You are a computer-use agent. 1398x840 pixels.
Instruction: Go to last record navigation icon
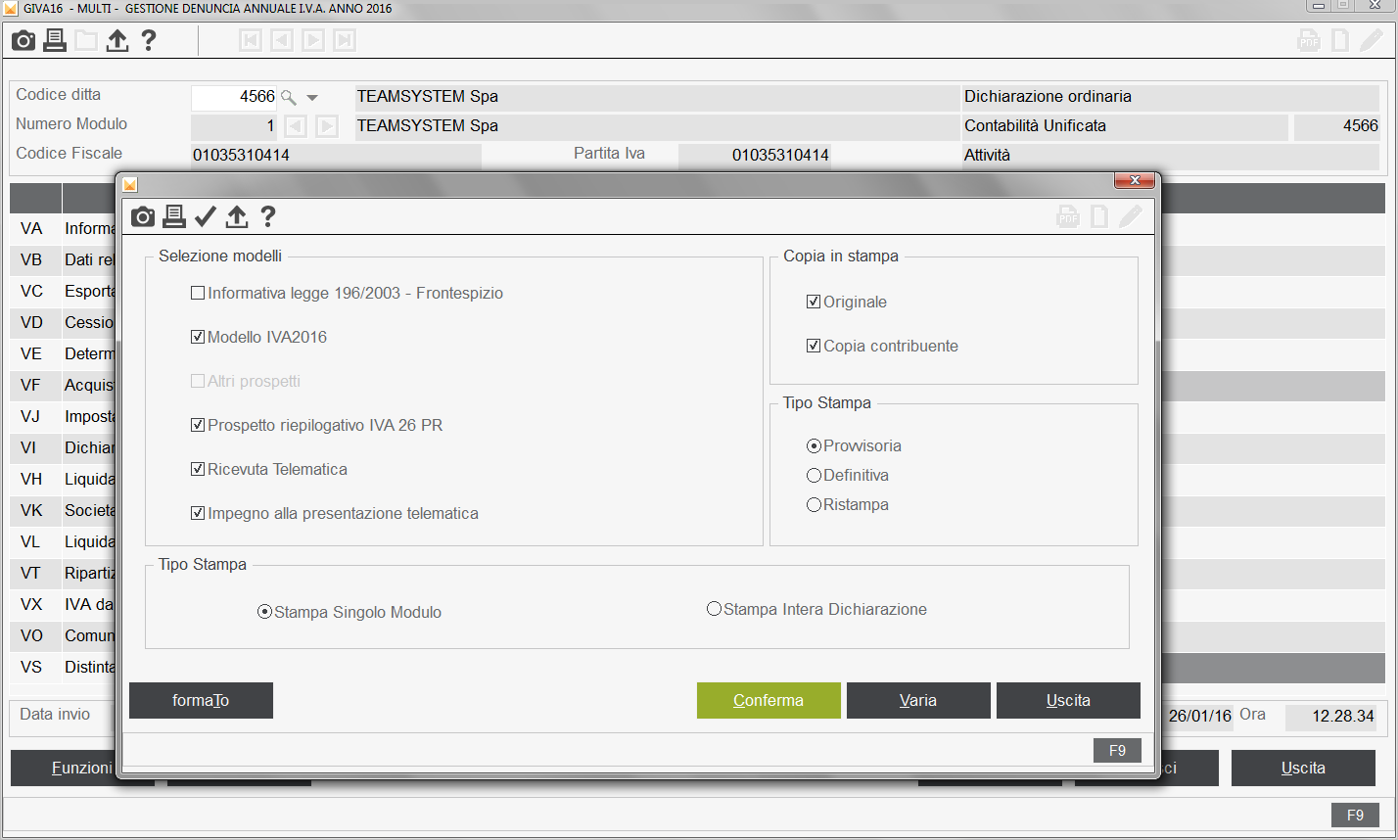tap(345, 40)
